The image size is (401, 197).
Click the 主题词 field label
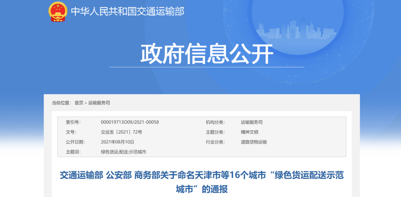point(73,152)
